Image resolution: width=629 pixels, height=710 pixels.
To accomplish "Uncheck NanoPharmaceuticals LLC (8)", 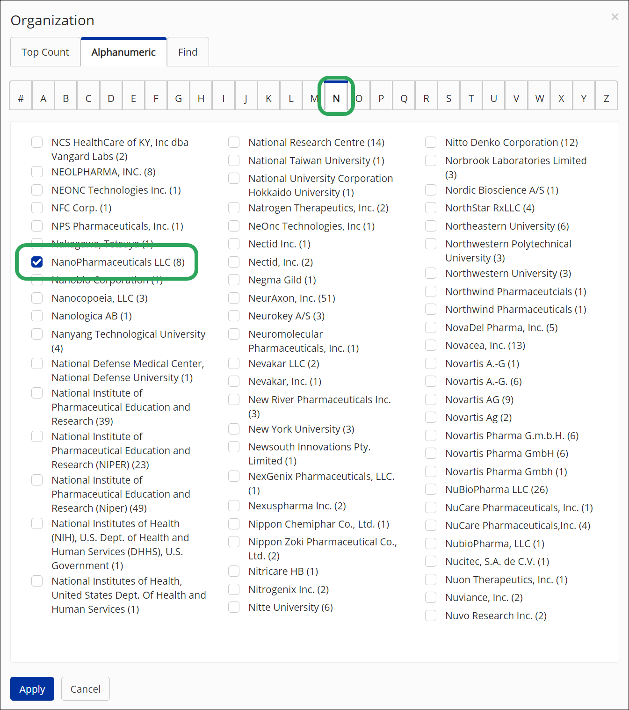I will click(x=37, y=262).
